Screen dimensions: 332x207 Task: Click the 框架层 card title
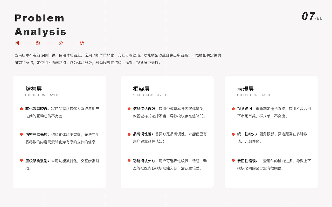coord(141,89)
